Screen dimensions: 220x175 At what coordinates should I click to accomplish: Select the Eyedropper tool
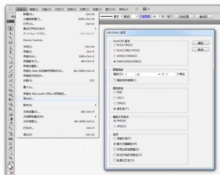[10, 123]
